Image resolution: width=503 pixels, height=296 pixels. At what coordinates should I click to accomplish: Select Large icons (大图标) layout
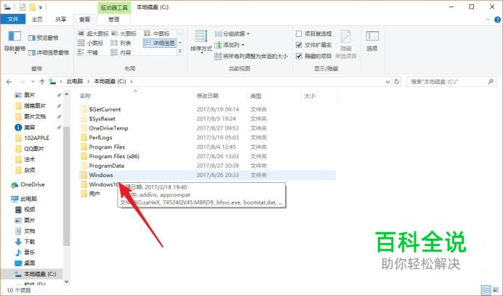124,33
